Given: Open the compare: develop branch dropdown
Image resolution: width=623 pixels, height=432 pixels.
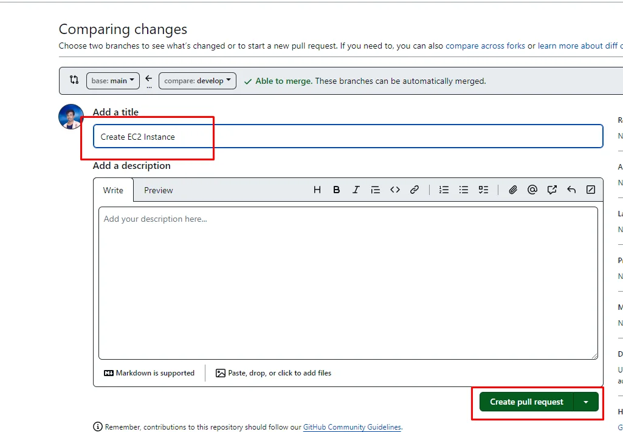Looking at the screenshot, I should point(197,81).
